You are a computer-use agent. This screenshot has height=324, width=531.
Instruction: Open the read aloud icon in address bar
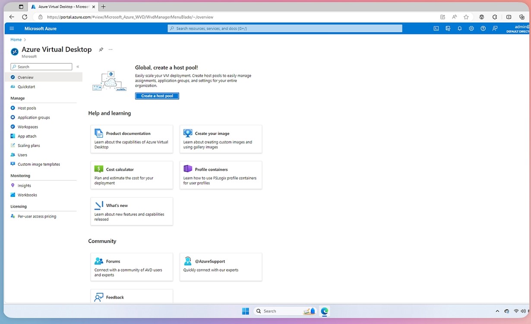click(455, 17)
